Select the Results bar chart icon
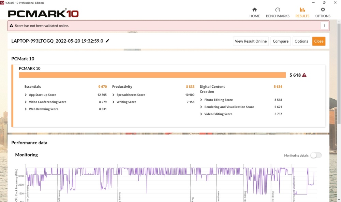This screenshot has height=202, width=341. tap(302, 10)
